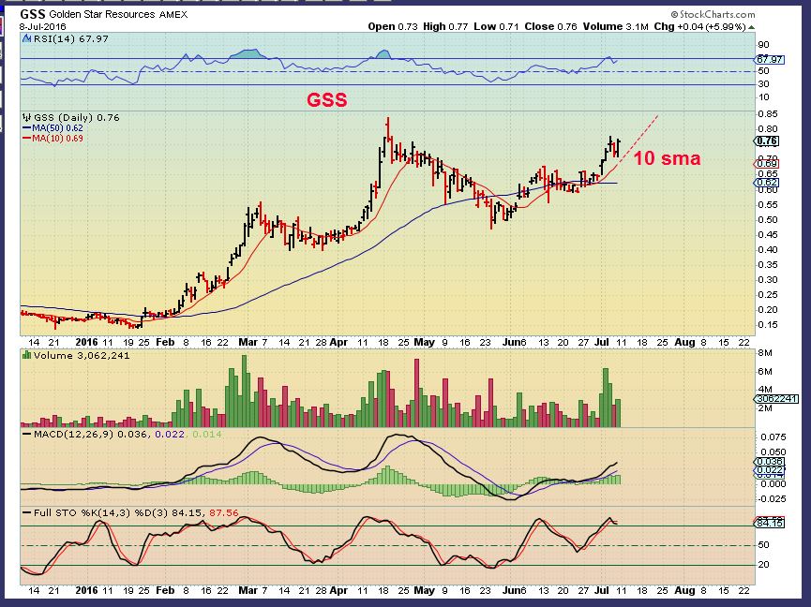Click the 0.15 price axis label
811x607 pixels.
[768, 324]
